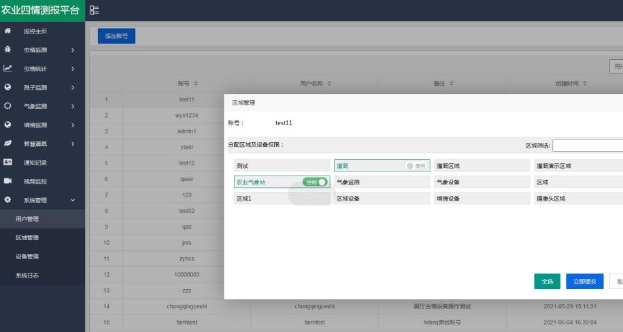Image resolution: width=623 pixels, height=332 pixels.
Task: Click the bug icon beside 虫情监测
Action: pyautogui.click(x=7, y=50)
